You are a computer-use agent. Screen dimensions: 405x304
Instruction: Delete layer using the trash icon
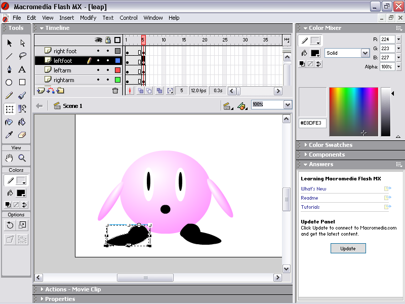pos(115,91)
